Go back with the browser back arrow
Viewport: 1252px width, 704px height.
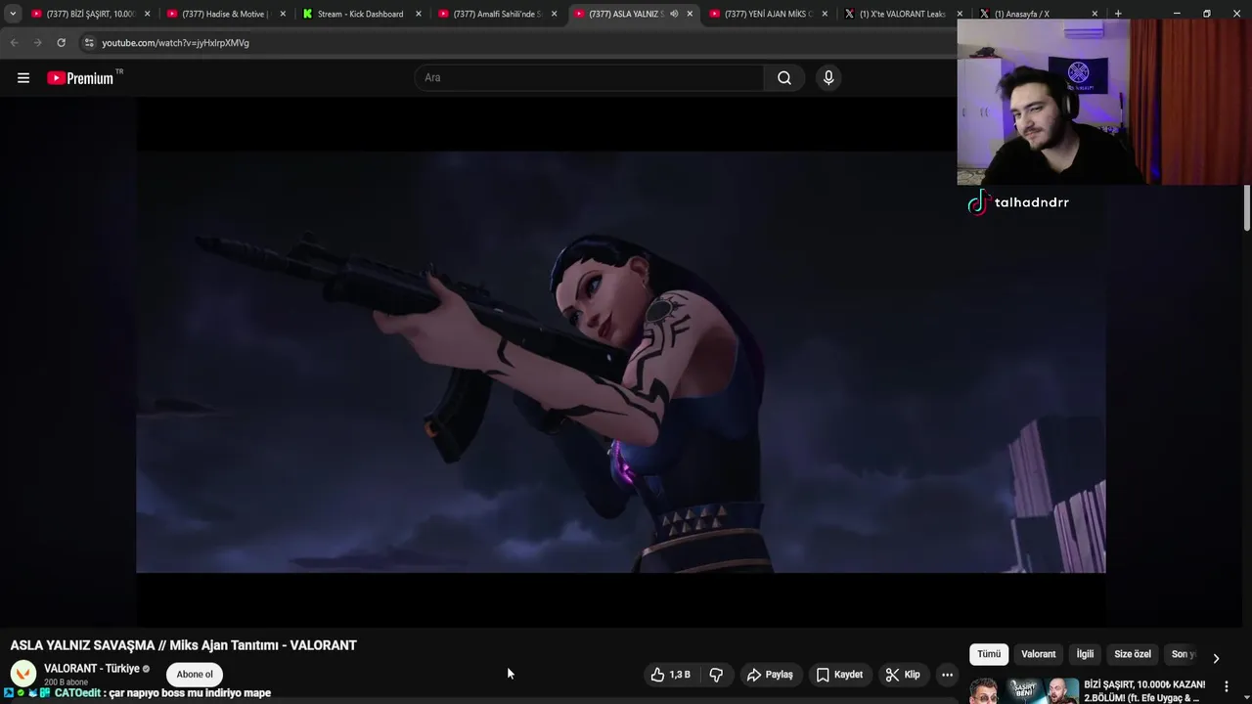[14, 43]
